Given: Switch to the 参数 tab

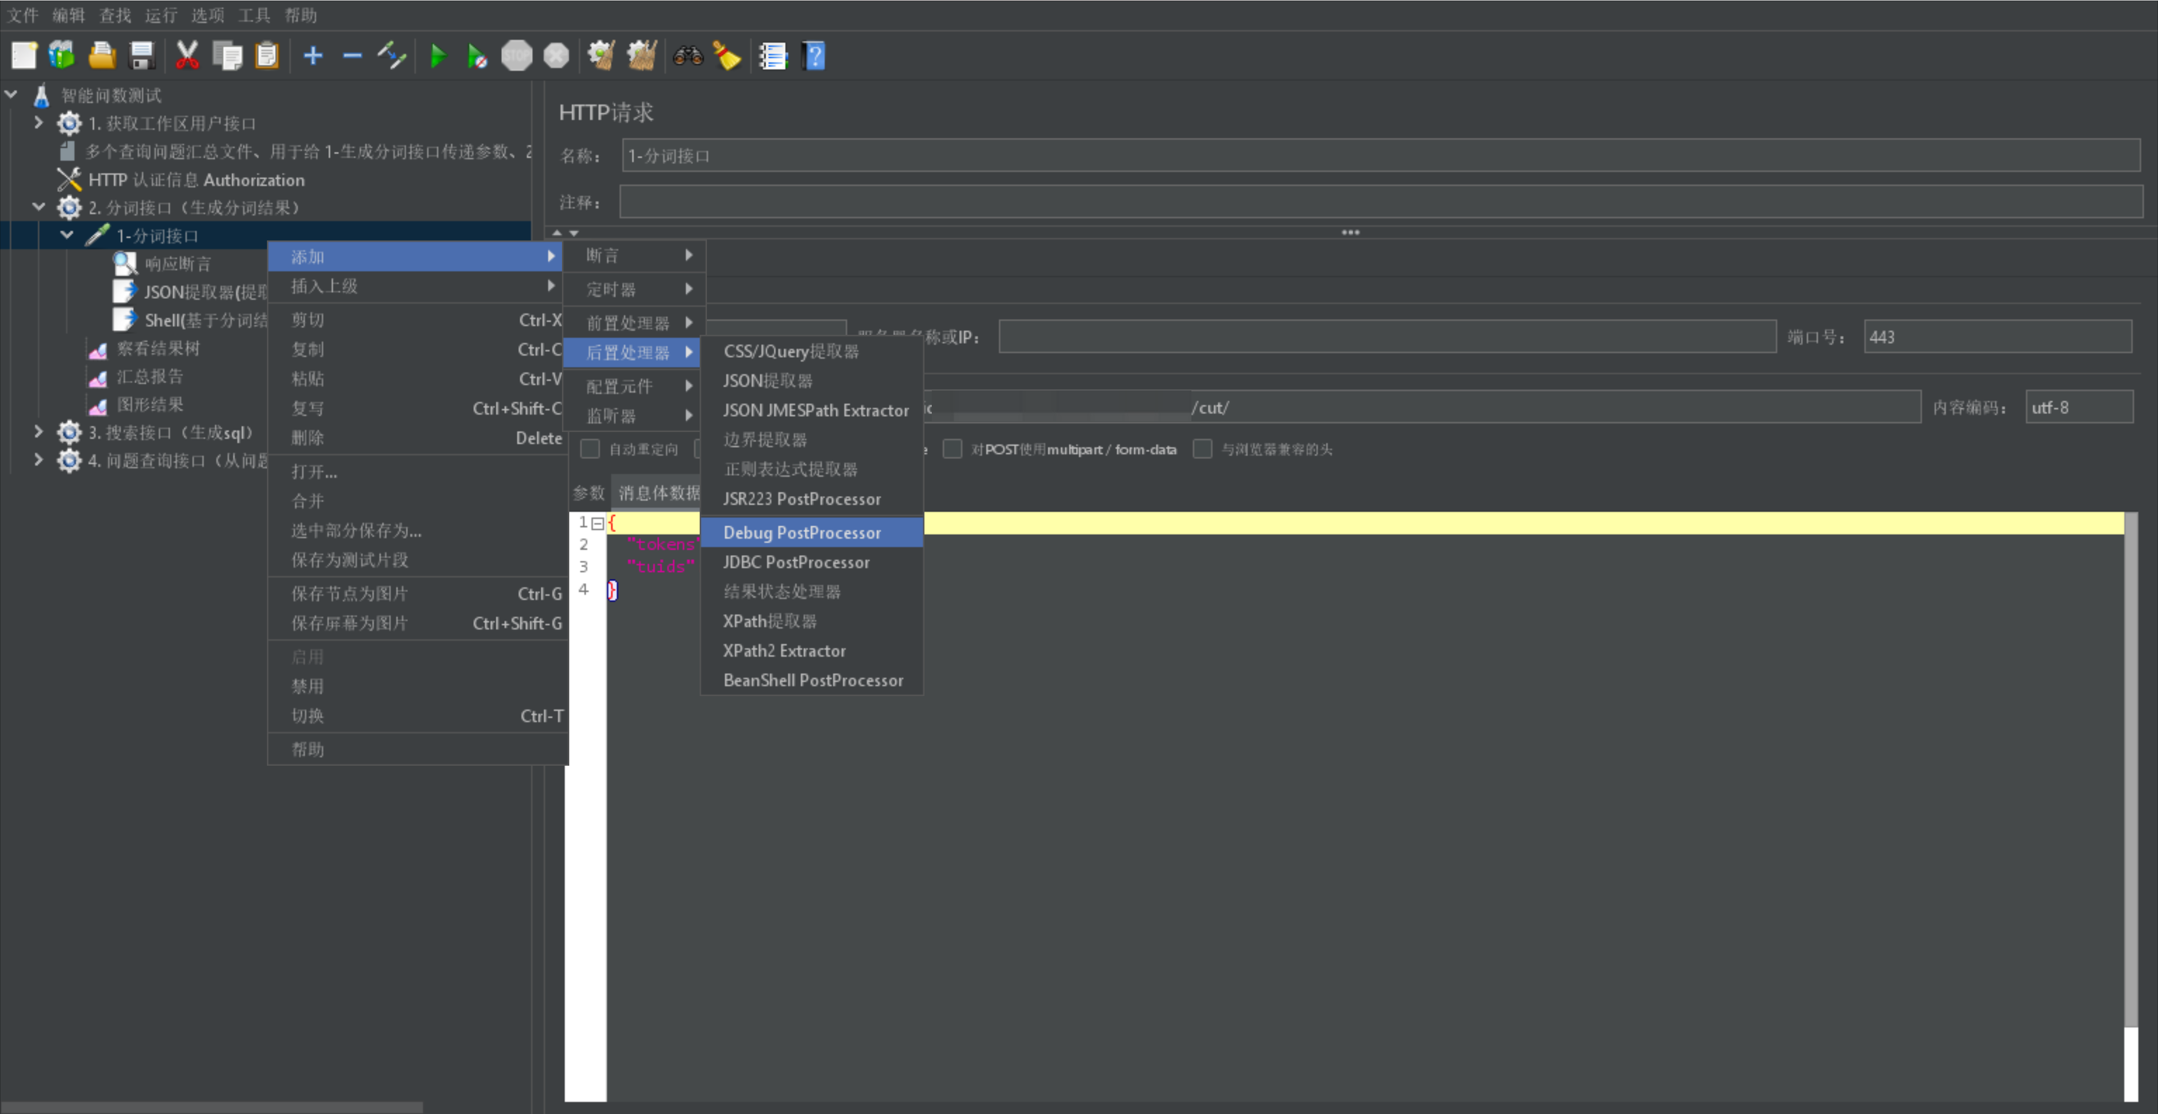Looking at the screenshot, I should point(588,493).
